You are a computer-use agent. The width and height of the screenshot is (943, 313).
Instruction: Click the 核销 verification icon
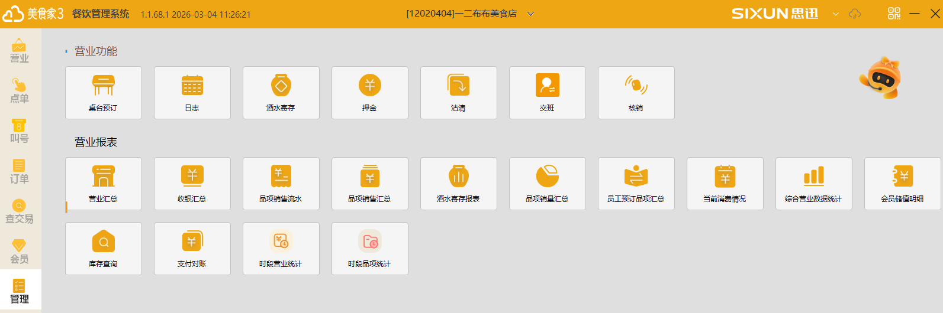636,86
